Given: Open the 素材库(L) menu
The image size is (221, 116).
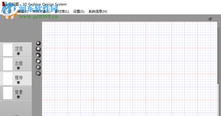Looking at the screenshot, I should click(62, 12).
